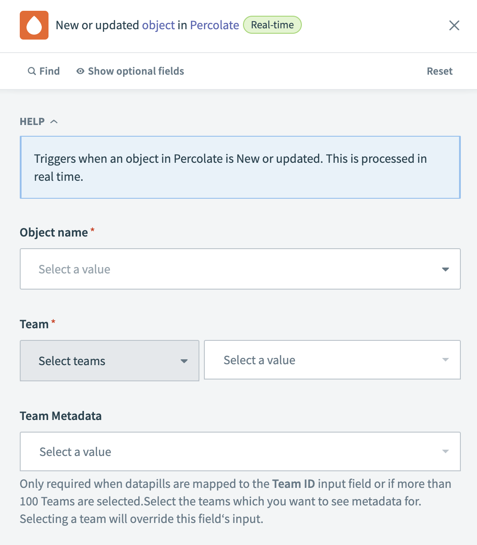The image size is (477, 545).
Task: Open the Team Metadata dropdown
Action: [240, 451]
